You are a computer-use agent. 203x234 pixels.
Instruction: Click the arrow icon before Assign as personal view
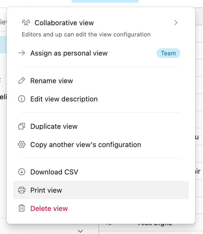point(21,53)
